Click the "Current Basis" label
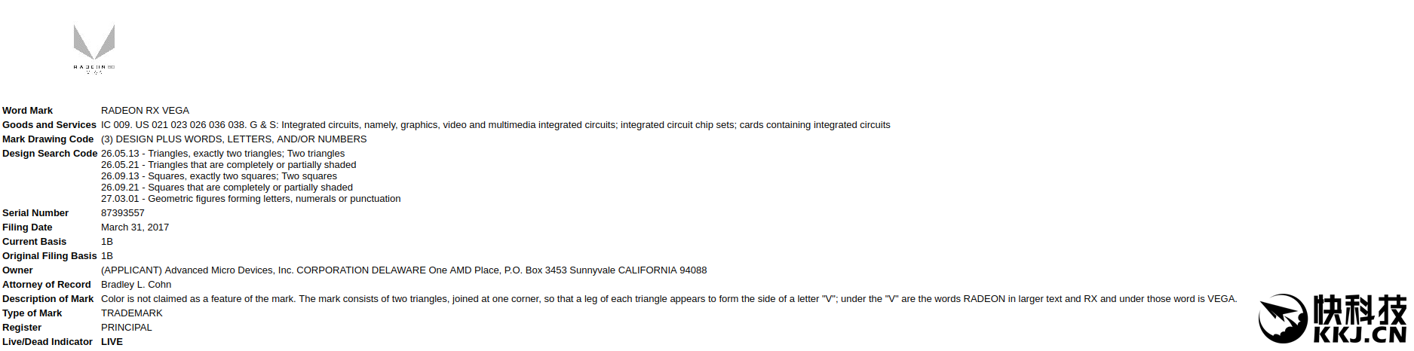This screenshot has width=1414, height=351. point(34,242)
